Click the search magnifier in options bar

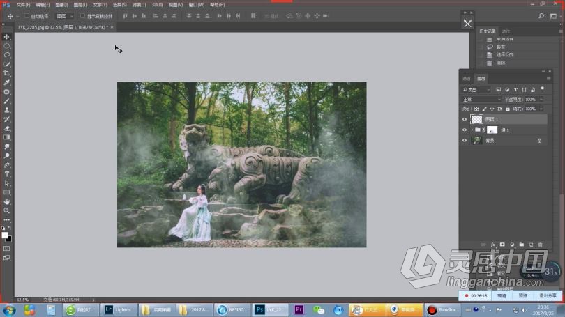pyautogui.click(x=541, y=16)
